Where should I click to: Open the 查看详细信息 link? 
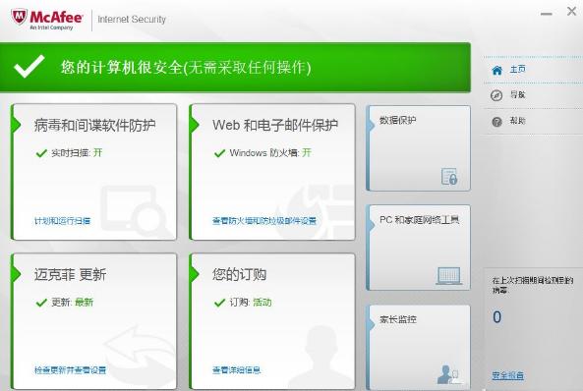coord(237,370)
